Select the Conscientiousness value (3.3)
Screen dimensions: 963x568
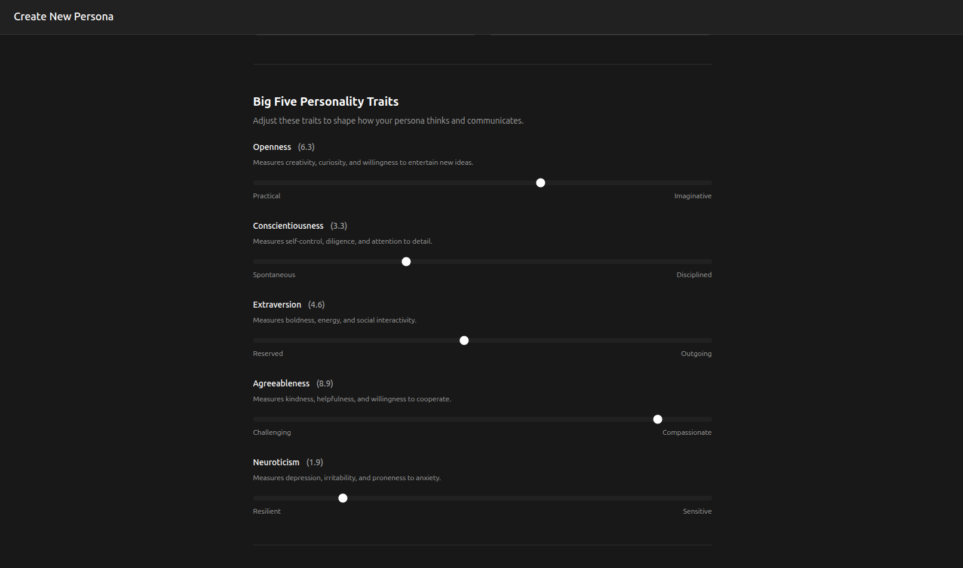pos(338,225)
